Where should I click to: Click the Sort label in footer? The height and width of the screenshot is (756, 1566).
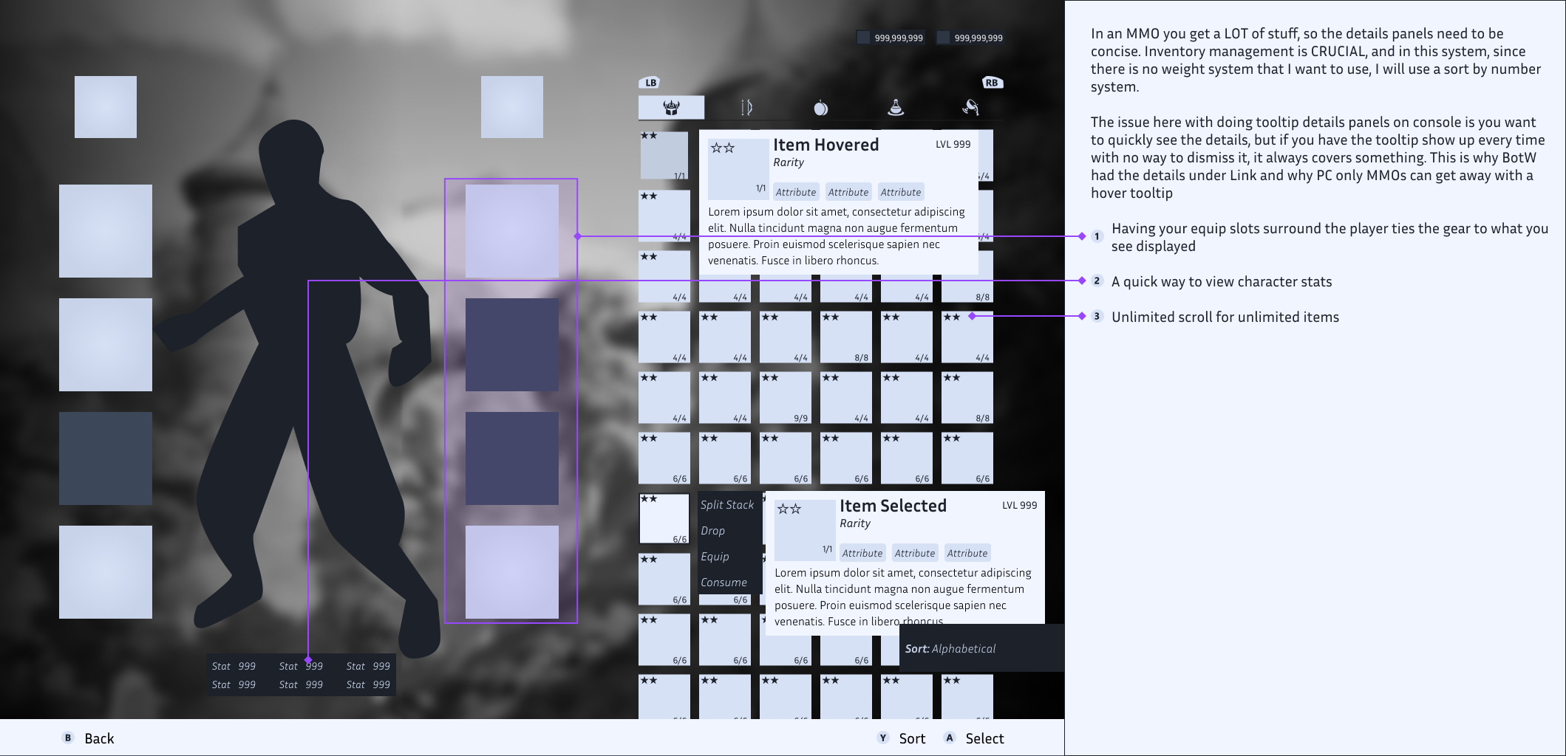pos(912,738)
